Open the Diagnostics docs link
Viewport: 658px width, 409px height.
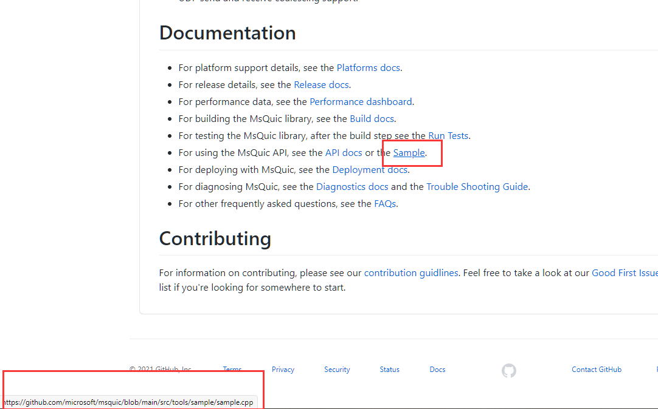coord(352,186)
